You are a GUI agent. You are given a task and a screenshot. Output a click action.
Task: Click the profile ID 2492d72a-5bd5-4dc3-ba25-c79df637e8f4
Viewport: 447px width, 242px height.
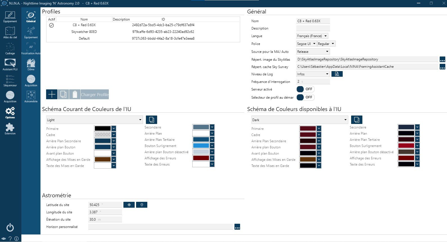pos(163,25)
